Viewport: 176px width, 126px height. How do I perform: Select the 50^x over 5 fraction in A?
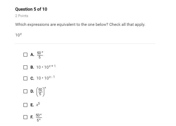(40, 54)
